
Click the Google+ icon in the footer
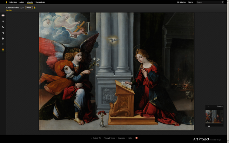click(x=136, y=138)
